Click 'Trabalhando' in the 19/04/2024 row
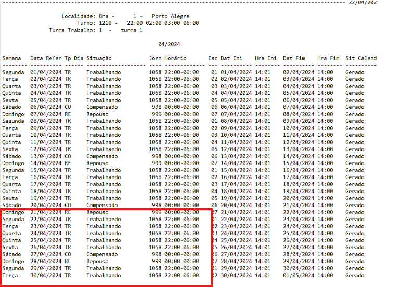Screen dimensions: 414x287 click(x=103, y=198)
